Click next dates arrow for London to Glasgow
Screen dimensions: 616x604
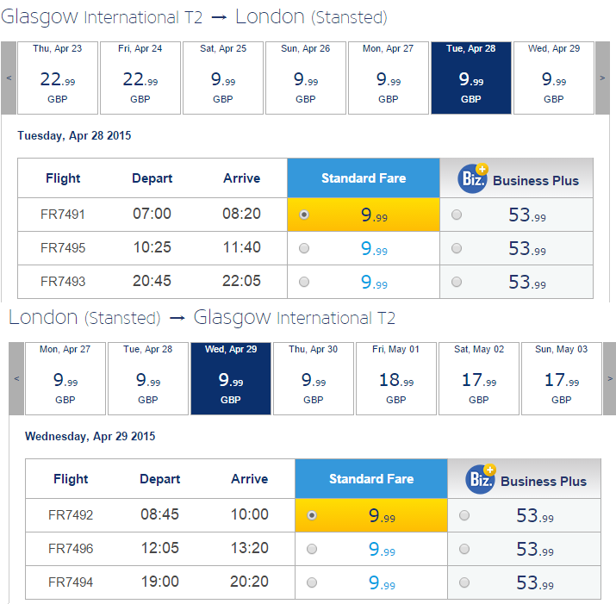click(610, 378)
